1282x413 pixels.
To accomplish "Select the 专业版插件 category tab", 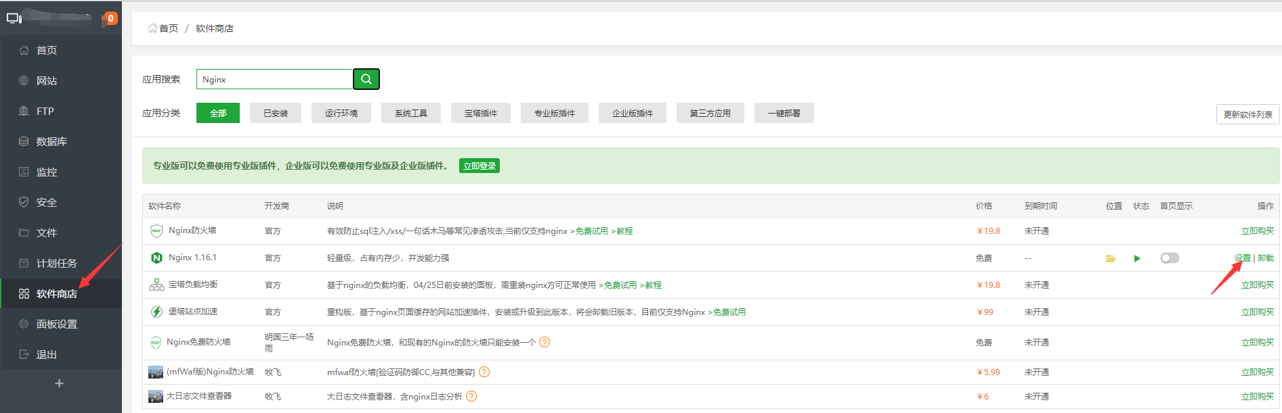I will [x=555, y=113].
